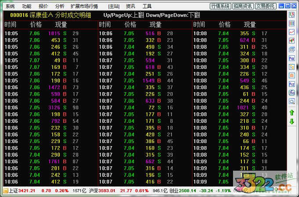Close the trading software window

coord(294,6)
